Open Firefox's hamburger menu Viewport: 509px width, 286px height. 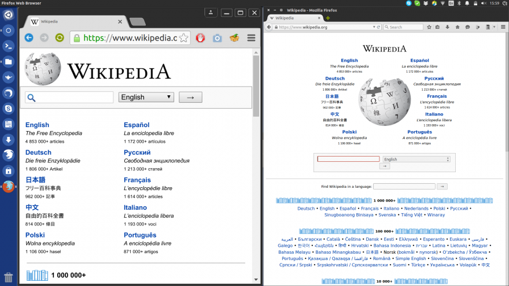(503, 27)
